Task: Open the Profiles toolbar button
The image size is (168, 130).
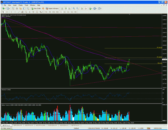Action: pos(8,9)
